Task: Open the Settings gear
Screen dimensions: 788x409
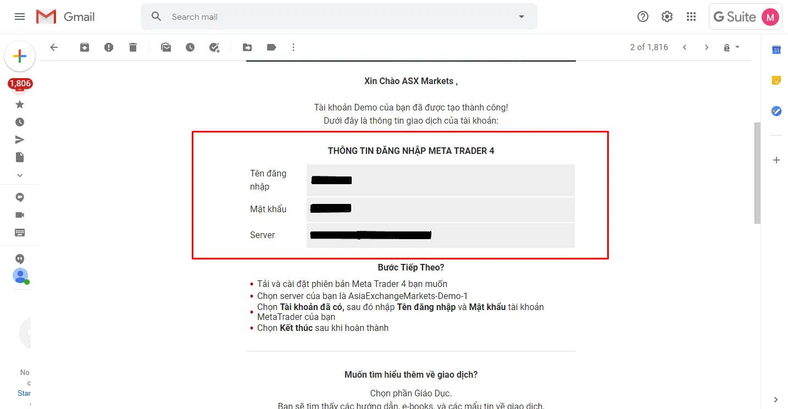Action: click(667, 16)
